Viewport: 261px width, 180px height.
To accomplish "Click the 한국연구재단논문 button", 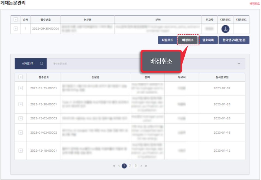I will pos(234,40).
